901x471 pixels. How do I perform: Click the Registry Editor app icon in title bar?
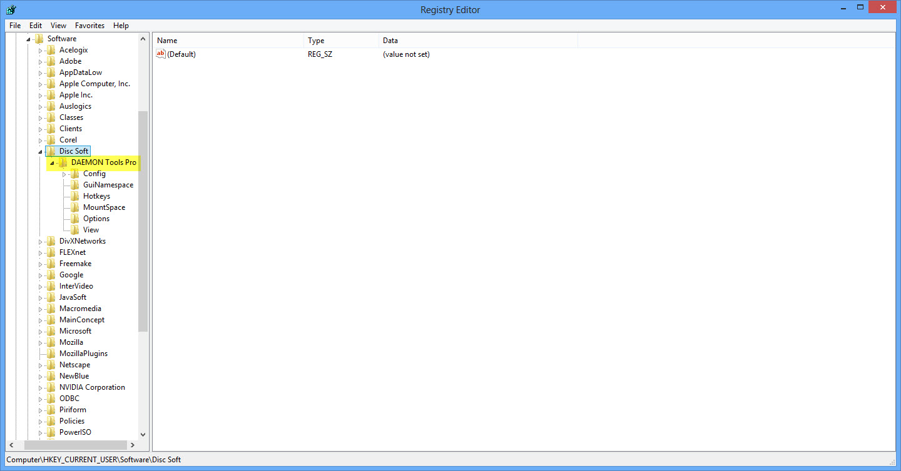click(x=11, y=9)
